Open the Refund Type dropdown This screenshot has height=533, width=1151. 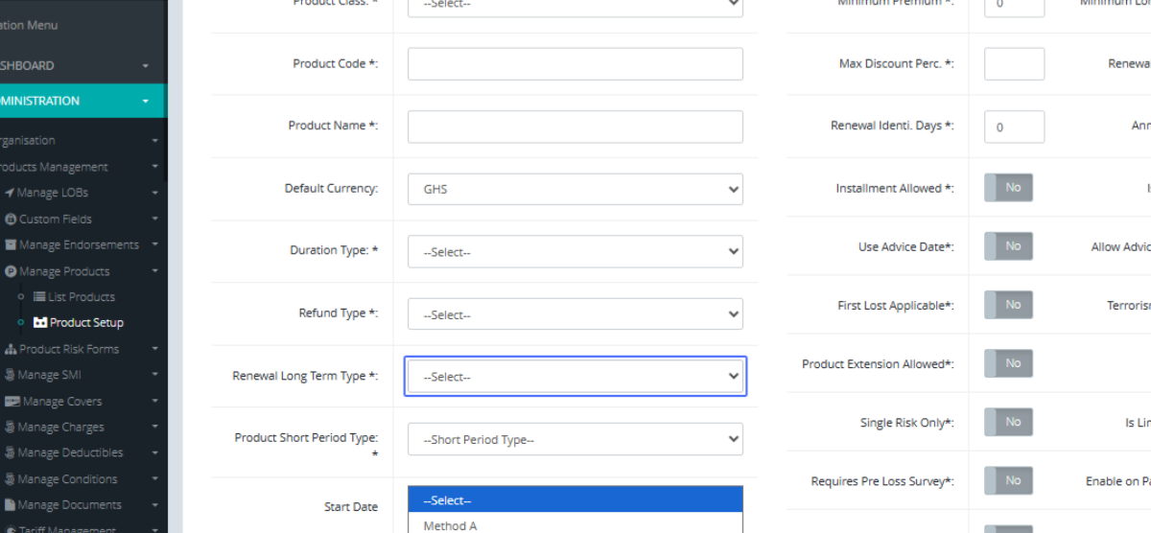[x=575, y=314]
